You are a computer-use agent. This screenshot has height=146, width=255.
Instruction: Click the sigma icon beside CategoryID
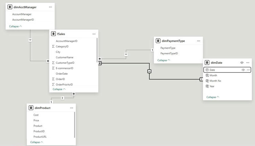pos(53,46)
